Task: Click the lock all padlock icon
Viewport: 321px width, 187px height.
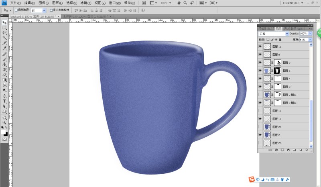Action: 280,40
